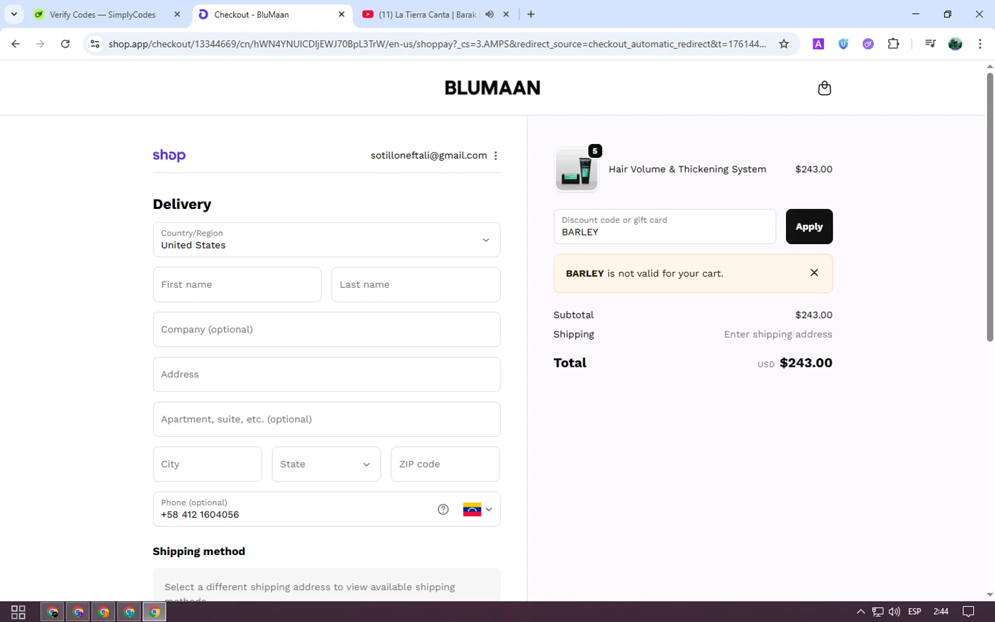Screen dimensions: 995x622
Task: Open Windows Task View button
Action: 18,611
